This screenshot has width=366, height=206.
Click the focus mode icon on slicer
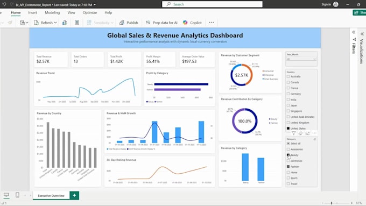pyautogui.click(x=307, y=133)
